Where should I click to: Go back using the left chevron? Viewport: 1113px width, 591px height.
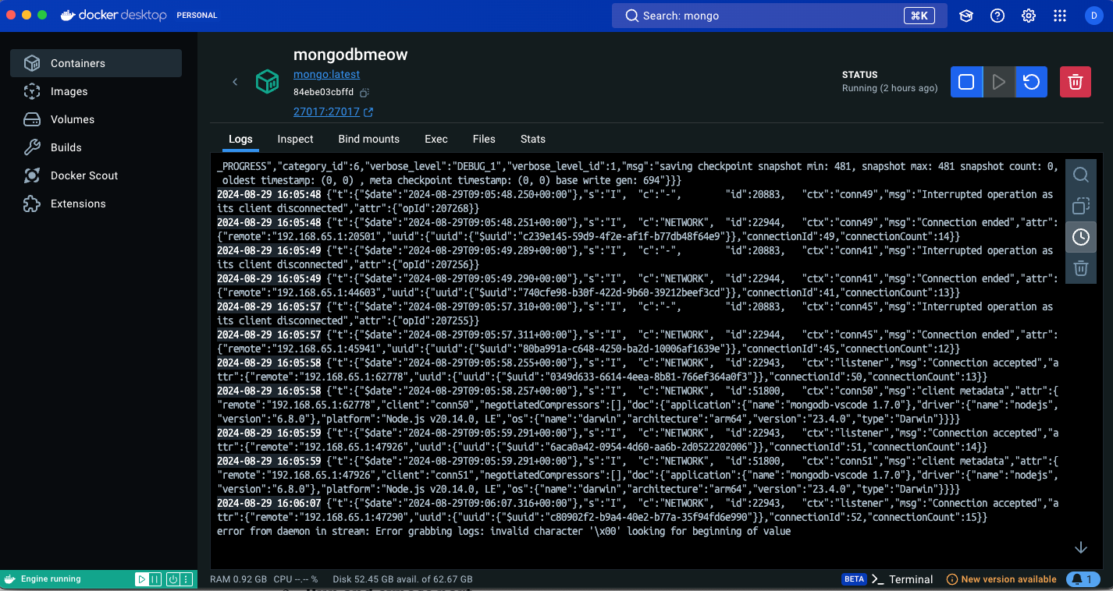pos(235,82)
